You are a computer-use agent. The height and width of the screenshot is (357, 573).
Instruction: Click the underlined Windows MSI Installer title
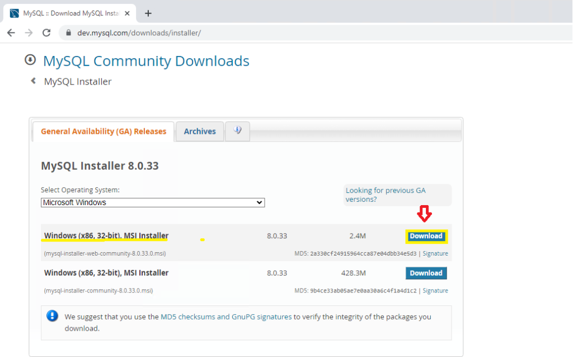pyautogui.click(x=106, y=235)
